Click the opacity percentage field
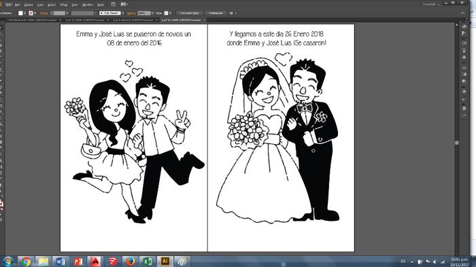Viewport: 476px width, 267px height. [x=143, y=13]
